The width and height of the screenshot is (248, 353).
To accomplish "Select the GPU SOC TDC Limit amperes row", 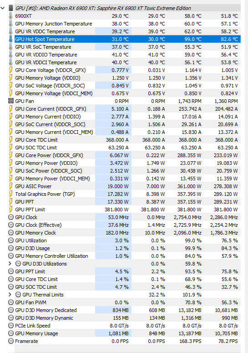I will tap(128, 148).
